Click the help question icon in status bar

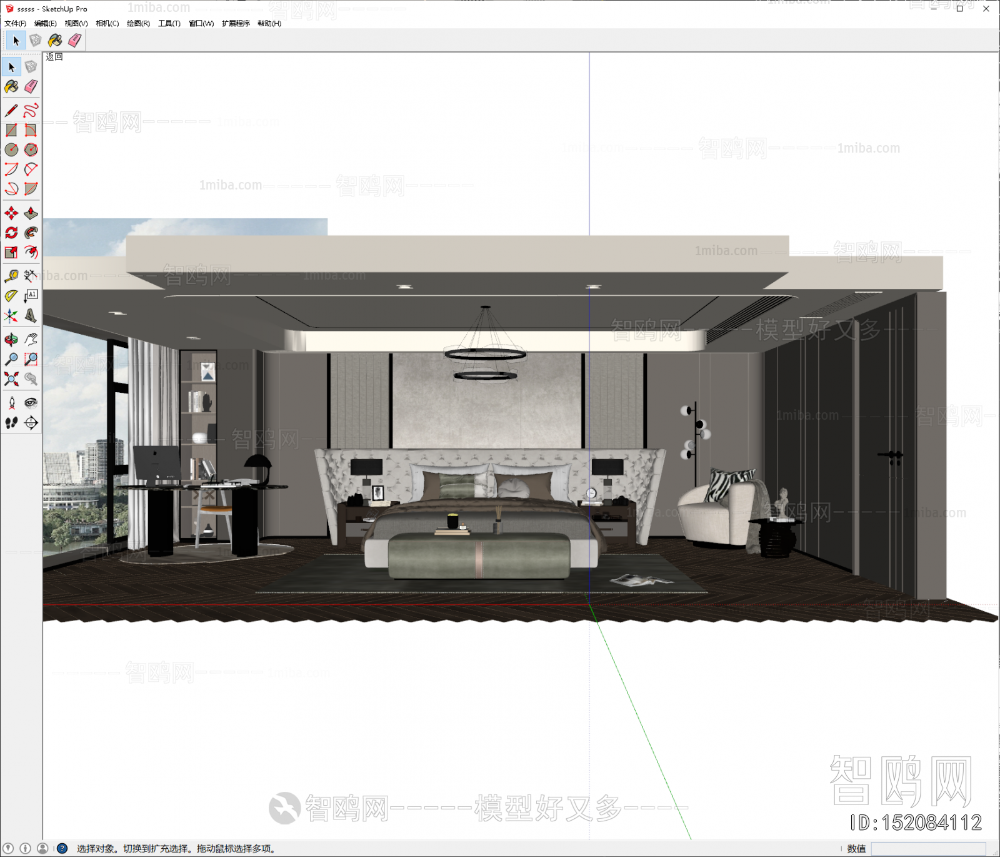62,849
